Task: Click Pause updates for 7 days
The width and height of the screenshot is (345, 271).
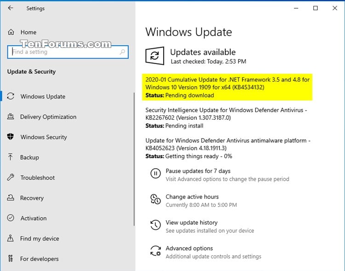Action: 198,171
